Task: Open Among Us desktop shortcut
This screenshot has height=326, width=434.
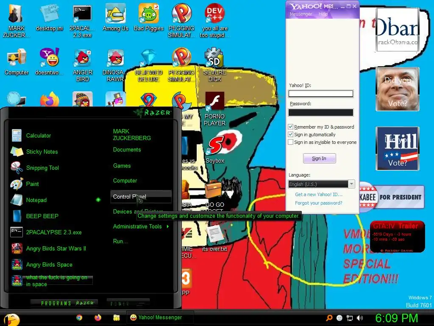Action: point(115,18)
